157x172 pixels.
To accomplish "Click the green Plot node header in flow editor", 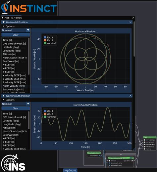I will click(x=150, y=137).
